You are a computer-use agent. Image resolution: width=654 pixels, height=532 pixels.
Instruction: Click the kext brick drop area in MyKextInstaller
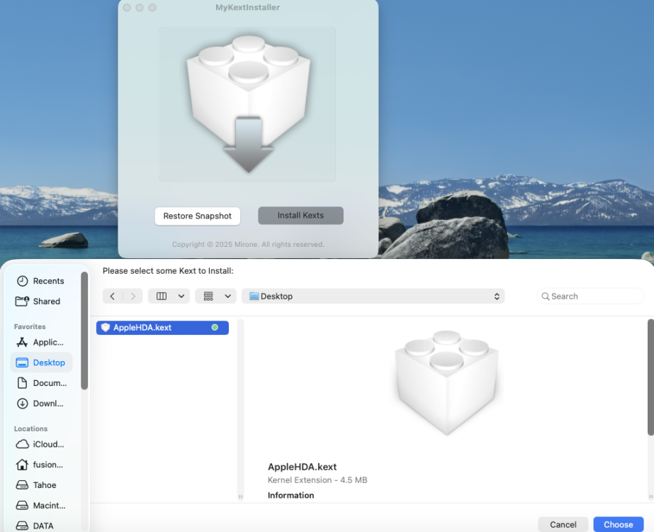click(x=247, y=104)
